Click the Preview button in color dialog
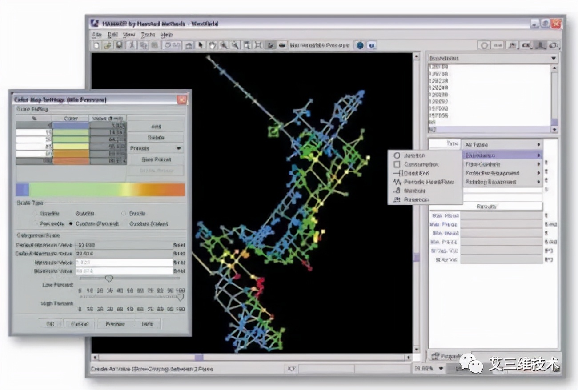 coord(115,324)
